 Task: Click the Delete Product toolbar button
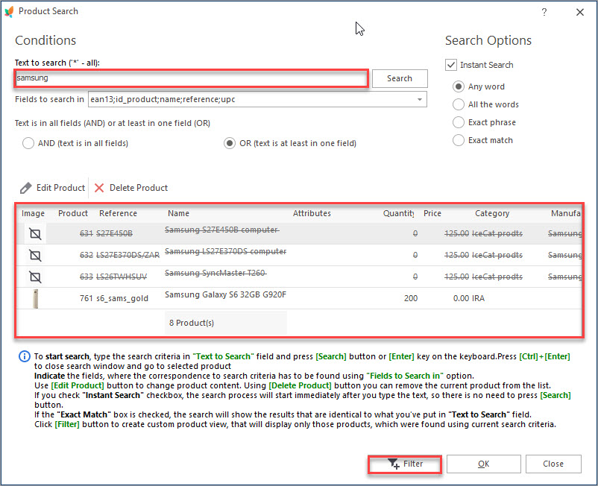(x=131, y=188)
